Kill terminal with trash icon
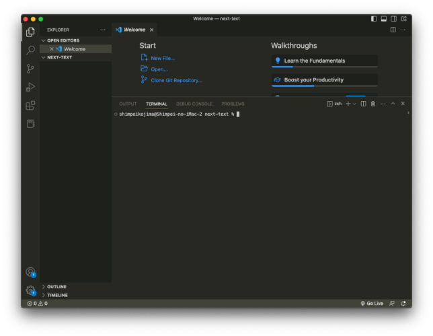 point(372,104)
